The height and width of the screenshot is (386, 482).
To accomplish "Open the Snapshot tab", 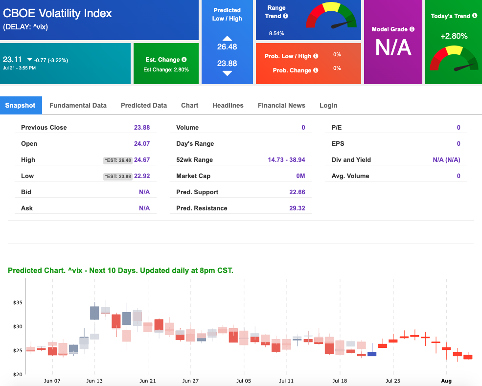I will tap(21, 105).
